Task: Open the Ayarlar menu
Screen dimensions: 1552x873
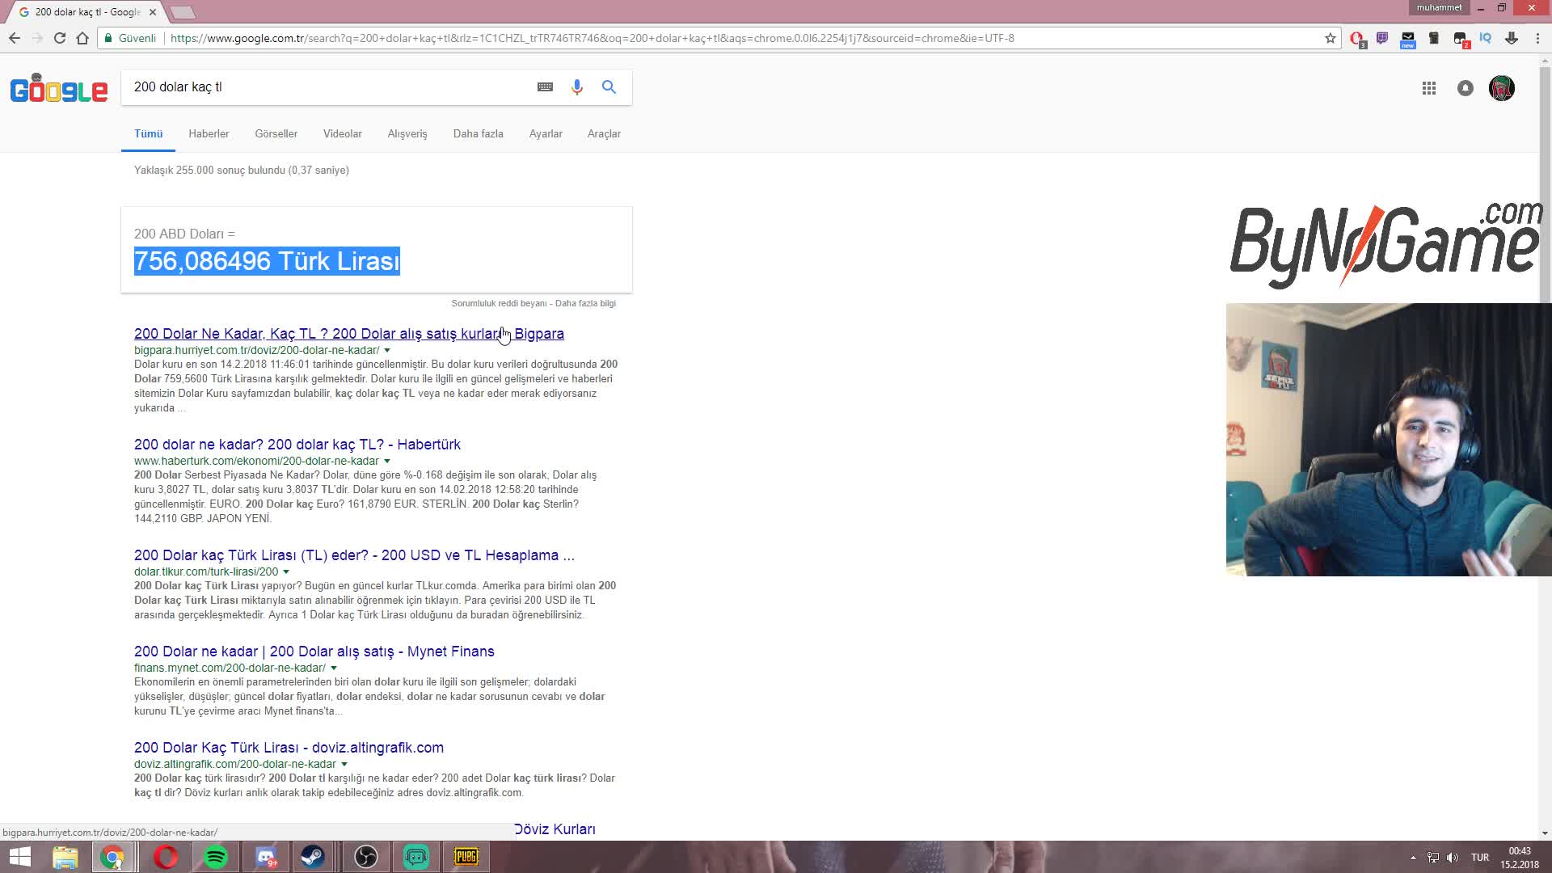Action: [x=546, y=134]
